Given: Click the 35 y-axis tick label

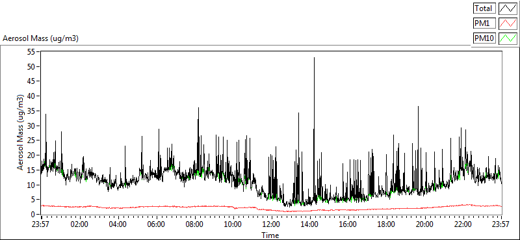Looking at the screenshot, I should (x=31, y=111).
